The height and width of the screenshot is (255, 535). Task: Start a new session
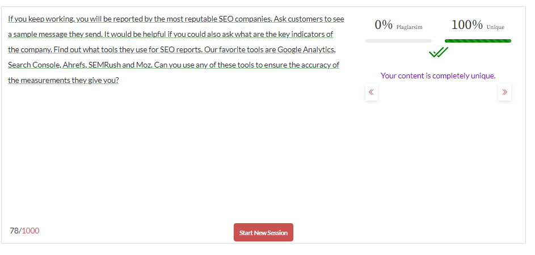pyautogui.click(x=263, y=232)
